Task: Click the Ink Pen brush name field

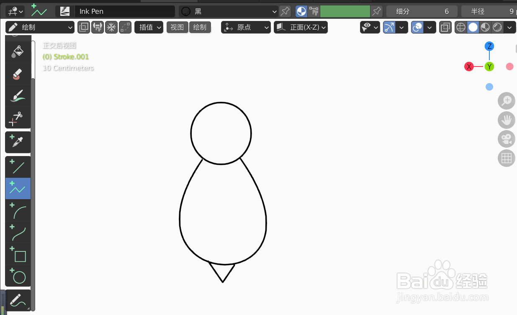Action: point(124,11)
